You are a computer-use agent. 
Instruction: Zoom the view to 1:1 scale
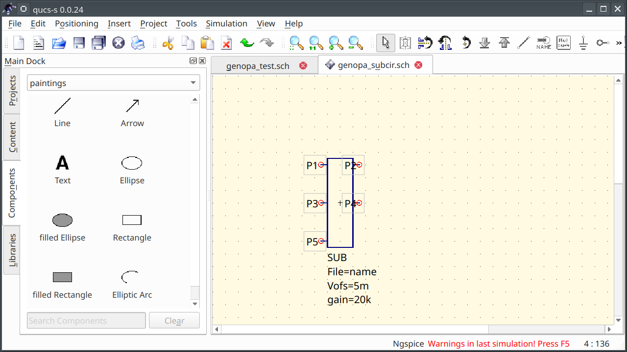pos(315,43)
